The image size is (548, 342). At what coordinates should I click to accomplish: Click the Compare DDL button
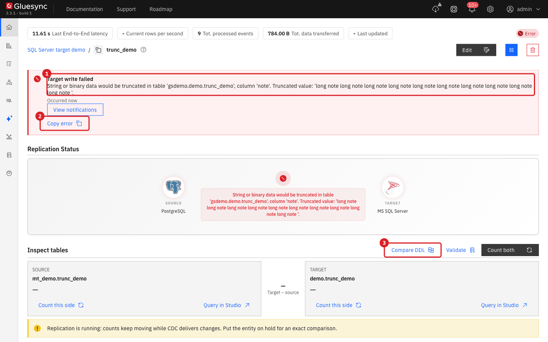(x=413, y=250)
